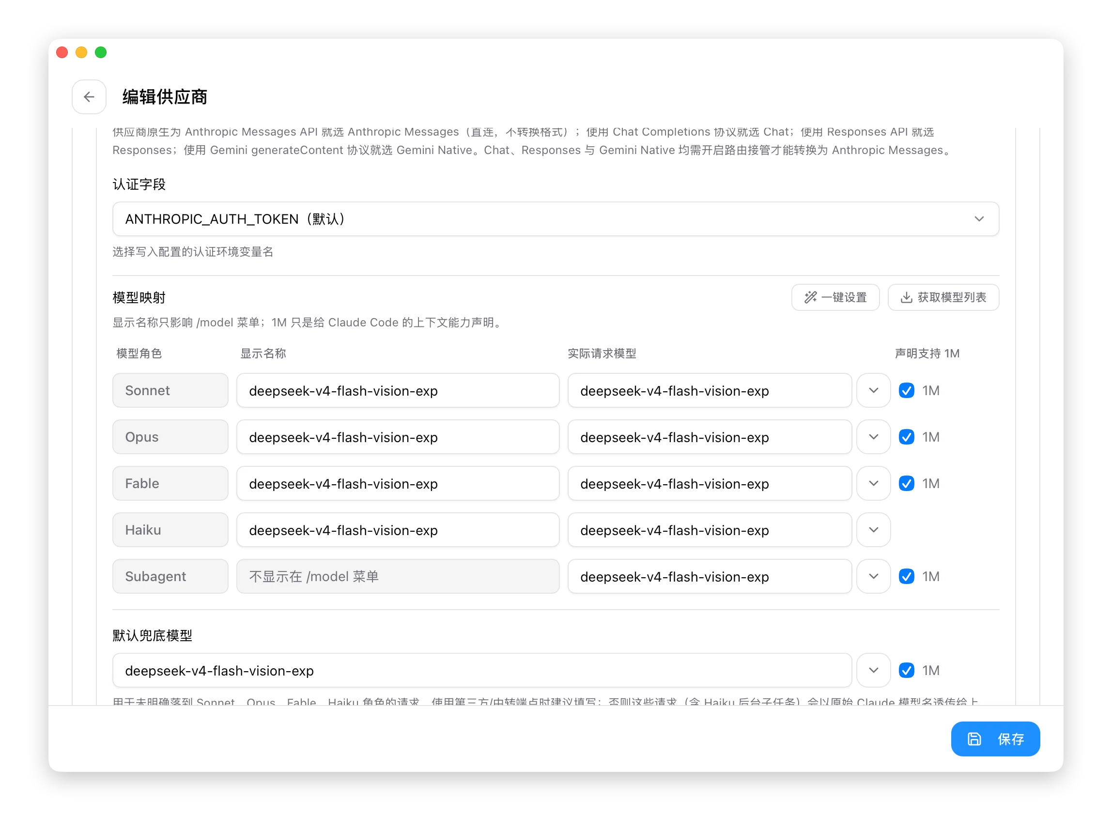Click the back arrow button
The image size is (1112, 830).
click(89, 96)
